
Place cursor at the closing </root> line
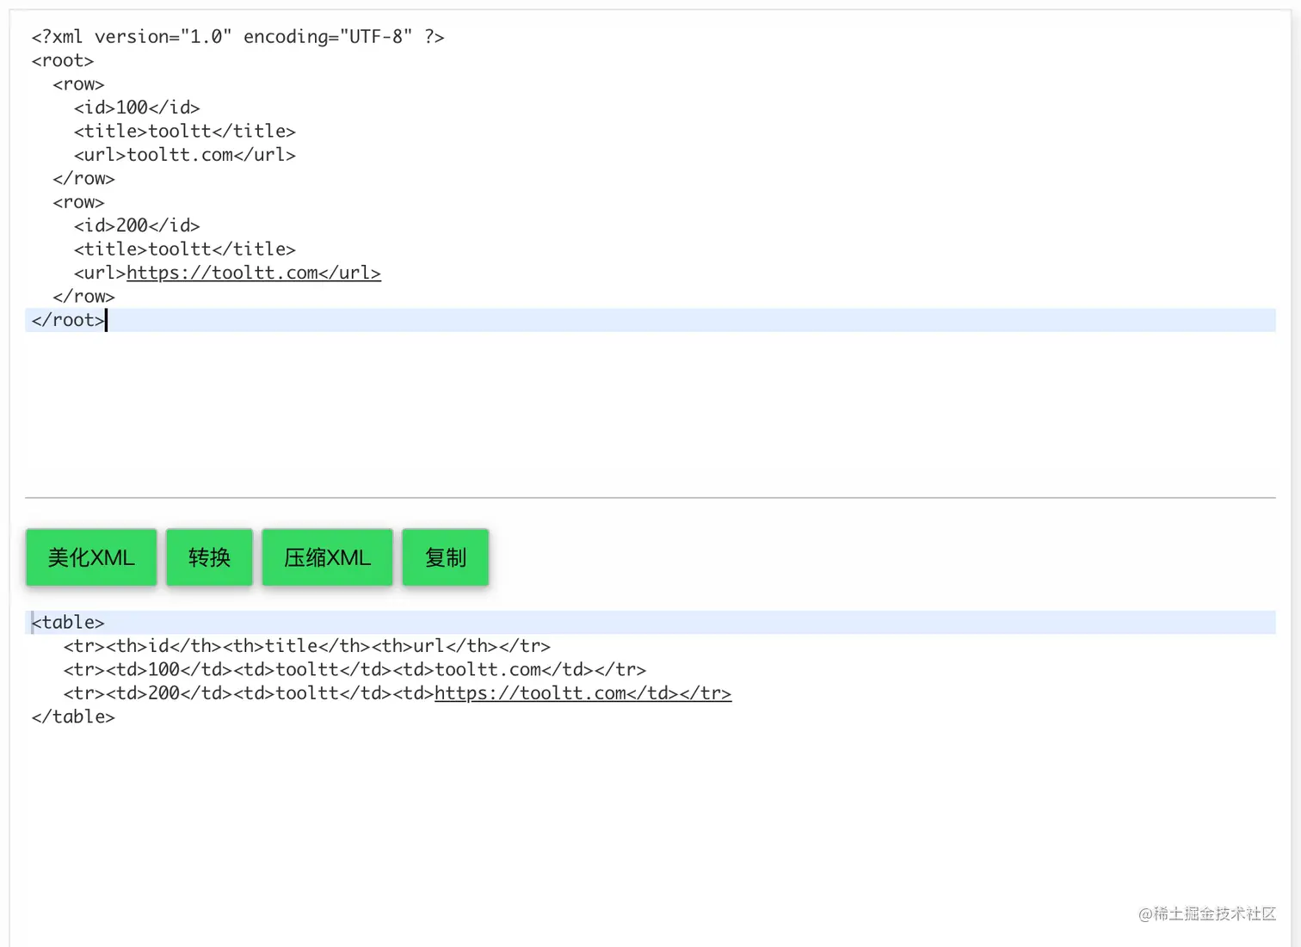click(650, 320)
